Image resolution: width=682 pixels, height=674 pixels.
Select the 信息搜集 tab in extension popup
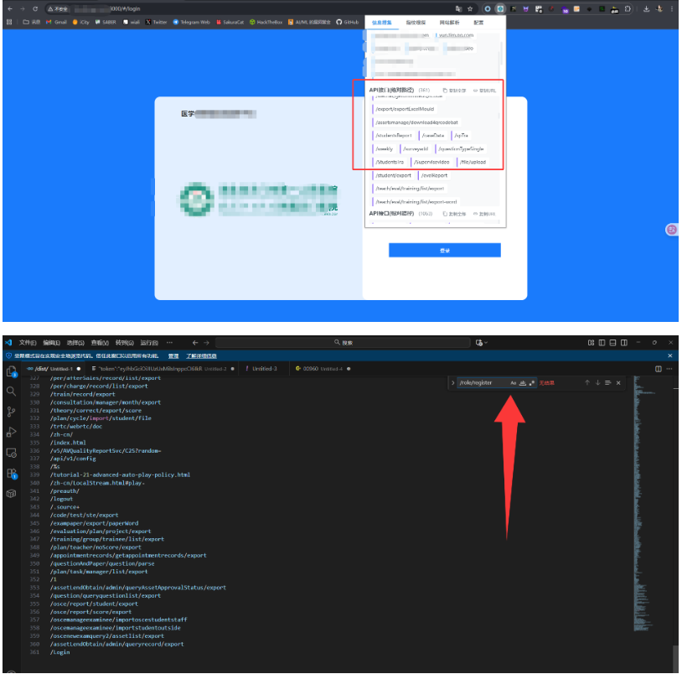(x=381, y=23)
